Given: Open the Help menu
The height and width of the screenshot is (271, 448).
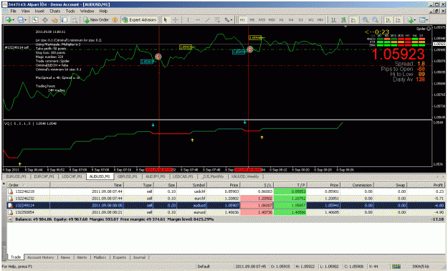Looking at the screenshot, I should click(x=103, y=11).
